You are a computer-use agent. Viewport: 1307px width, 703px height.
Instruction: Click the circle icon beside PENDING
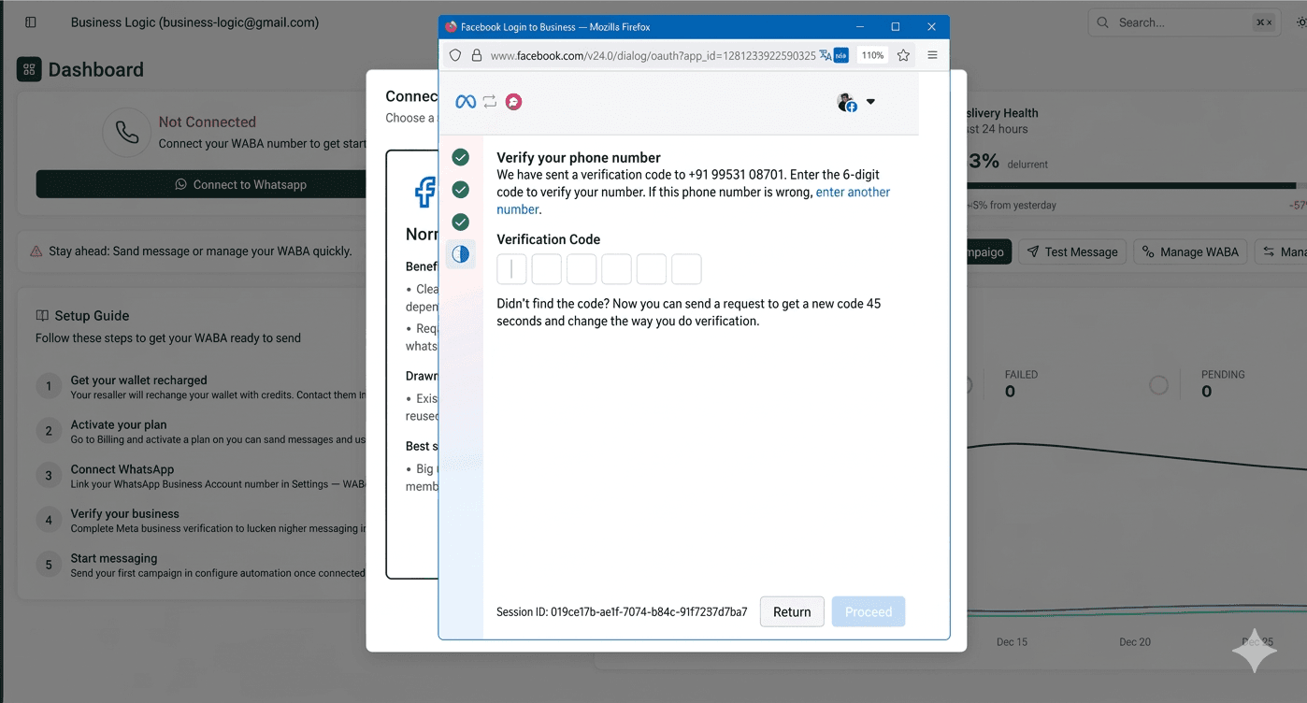pos(1158,384)
